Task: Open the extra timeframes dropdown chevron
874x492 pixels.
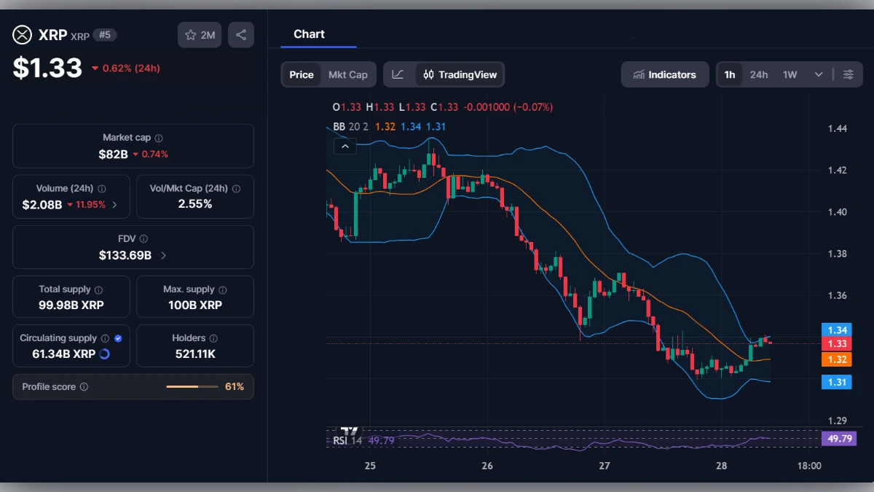Action: pos(817,74)
